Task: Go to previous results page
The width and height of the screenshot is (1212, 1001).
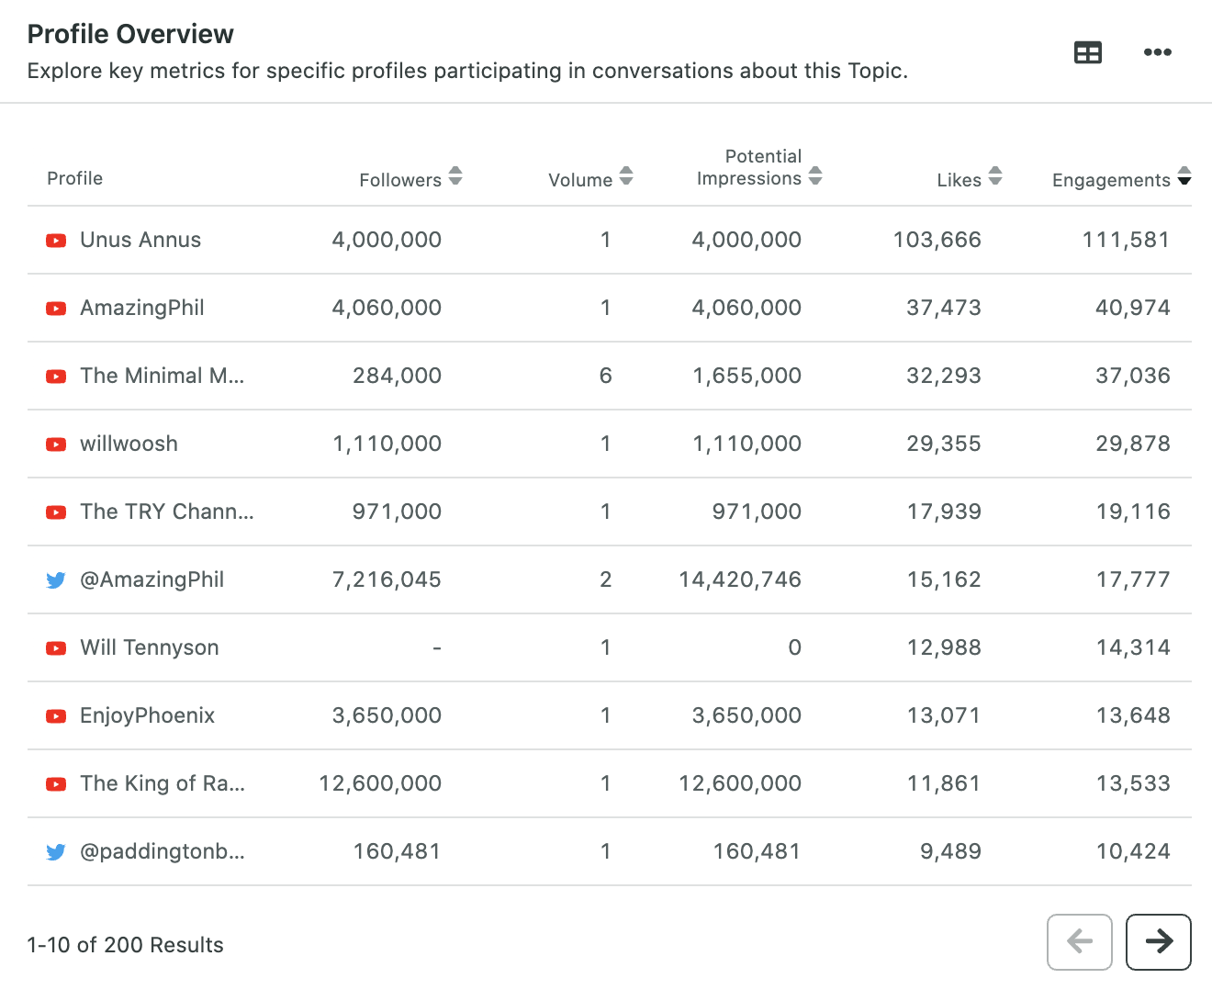Action: tap(1080, 941)
